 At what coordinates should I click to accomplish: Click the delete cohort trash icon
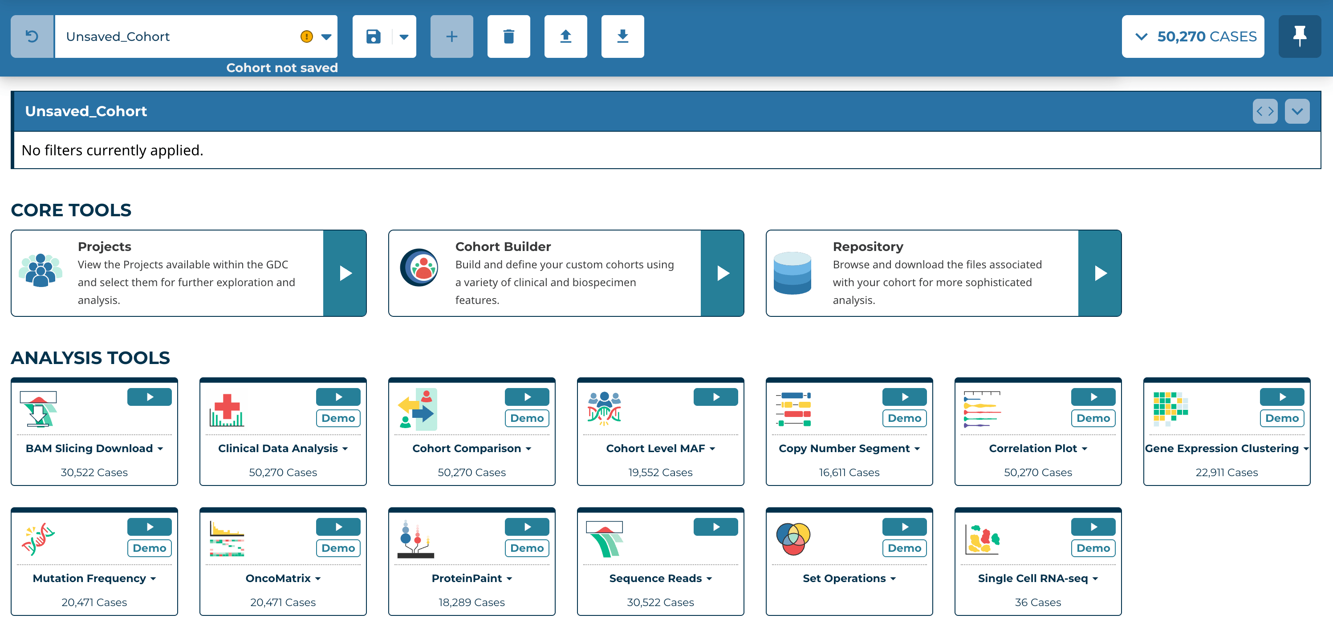pos(508,36)
